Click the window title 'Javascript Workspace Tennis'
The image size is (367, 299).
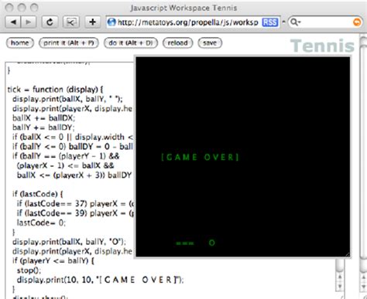183,8
